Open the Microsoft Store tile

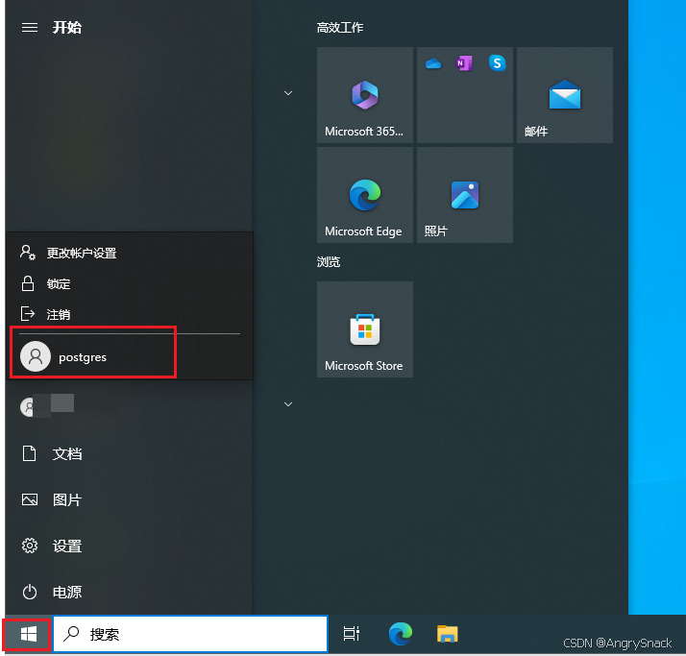[x=365, y=329]
